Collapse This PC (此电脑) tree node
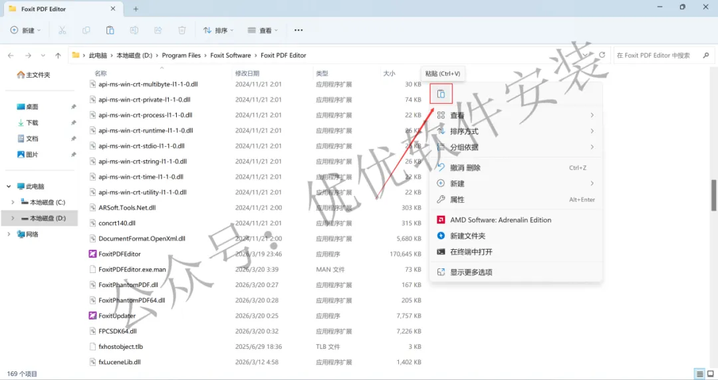This screenshot has height=380, width=718. coord(9,186)
